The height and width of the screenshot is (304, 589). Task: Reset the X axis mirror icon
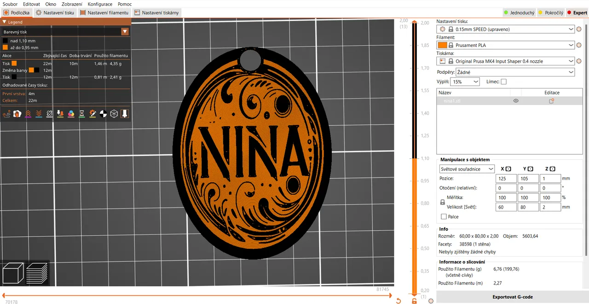point(508,169)
